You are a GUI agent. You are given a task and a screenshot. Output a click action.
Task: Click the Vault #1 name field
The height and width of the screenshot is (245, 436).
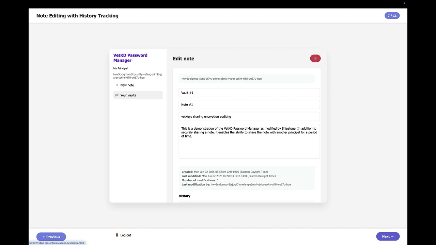249,93
